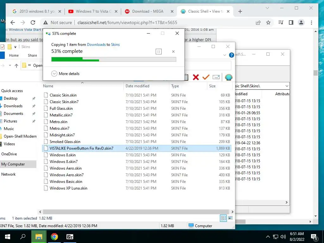Select VISTALIKE PowerButton Fix RevD.skin7 file
This screenshot has width=324, height=243.
pyautogui.click(x=137, y=148)
